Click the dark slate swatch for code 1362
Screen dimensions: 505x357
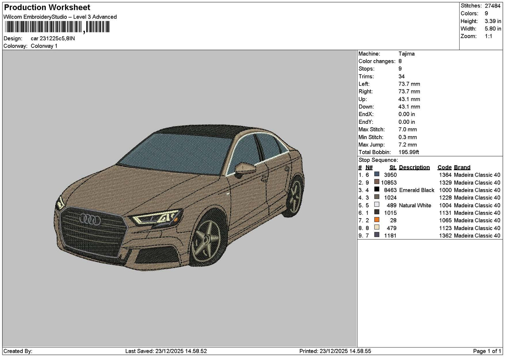[377, 235]
